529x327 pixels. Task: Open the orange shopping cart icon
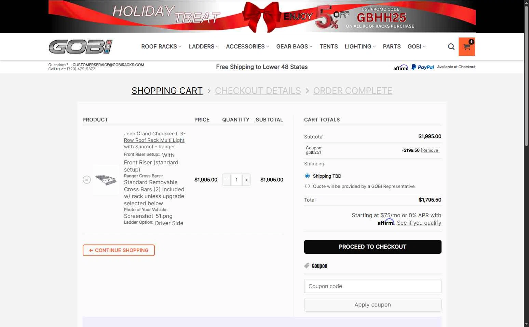point(467,47)
